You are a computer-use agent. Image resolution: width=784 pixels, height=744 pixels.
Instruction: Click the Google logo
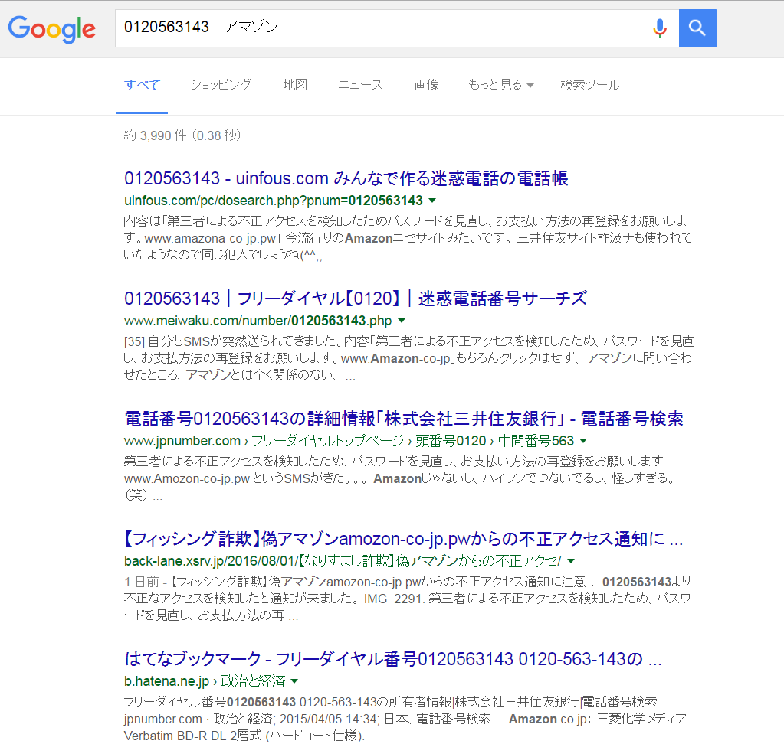(51, 28)
